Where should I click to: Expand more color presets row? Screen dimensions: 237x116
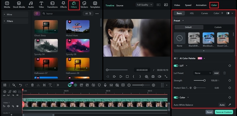pos(204,51)
